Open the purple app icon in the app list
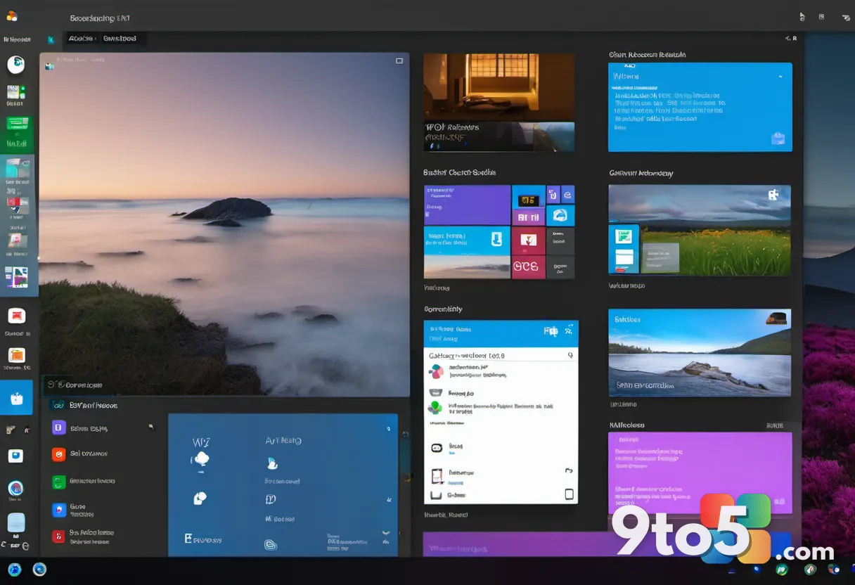 click(58, 427)
